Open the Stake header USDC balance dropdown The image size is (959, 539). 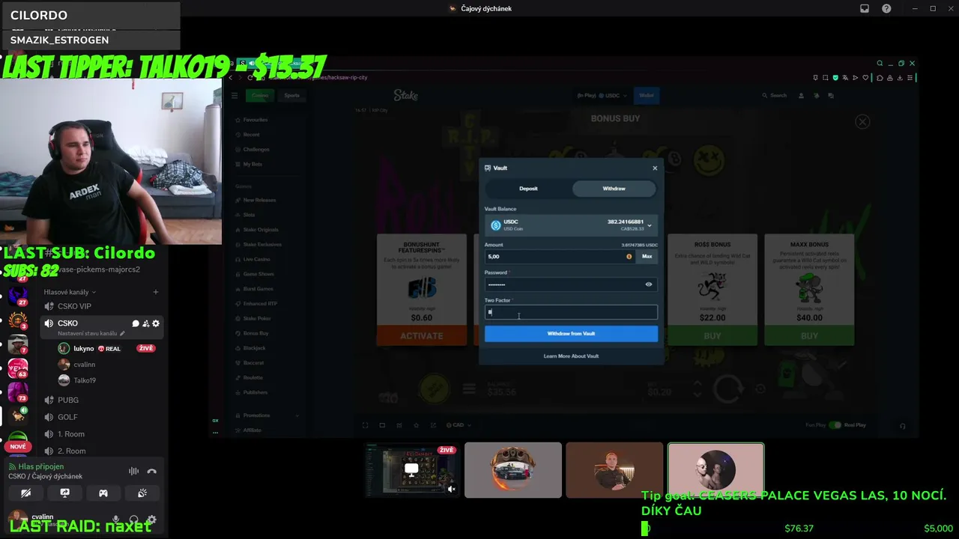tap(602, 95)
